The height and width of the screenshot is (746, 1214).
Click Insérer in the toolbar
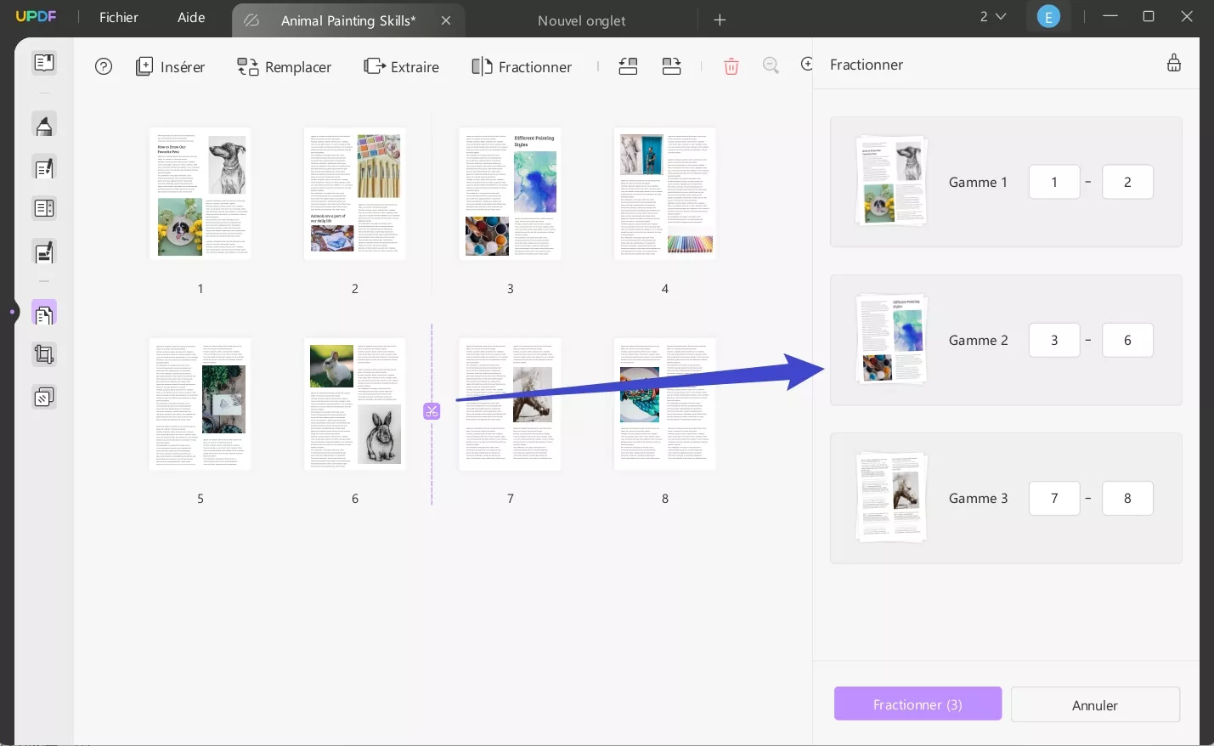pyautogui.click(x=170, y=67)
